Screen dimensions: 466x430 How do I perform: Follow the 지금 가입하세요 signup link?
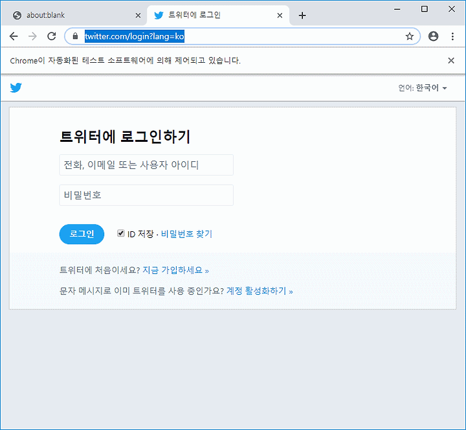175,270
